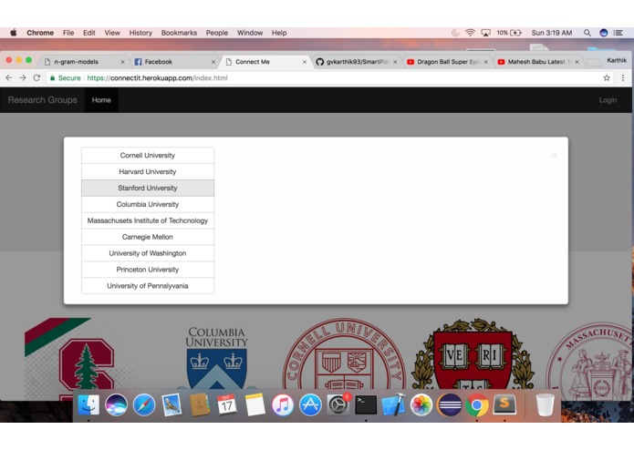The height and width of the screenshot is (450, 634).
Task: Select Stanford University from the list
Action: click(x=148, y=188)
